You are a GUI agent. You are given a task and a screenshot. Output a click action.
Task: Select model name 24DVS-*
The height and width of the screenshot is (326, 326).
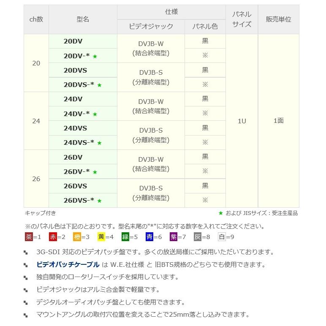79,142
